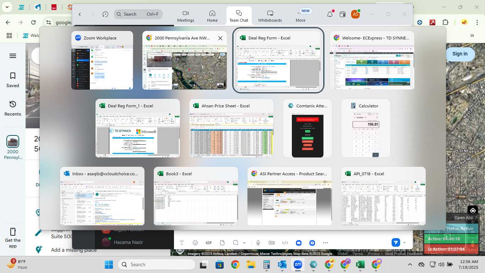Expand the screenshot options dropdown arrow
Image resolution: width=485 pixels, height=273 pixels.
coord(244,243)
